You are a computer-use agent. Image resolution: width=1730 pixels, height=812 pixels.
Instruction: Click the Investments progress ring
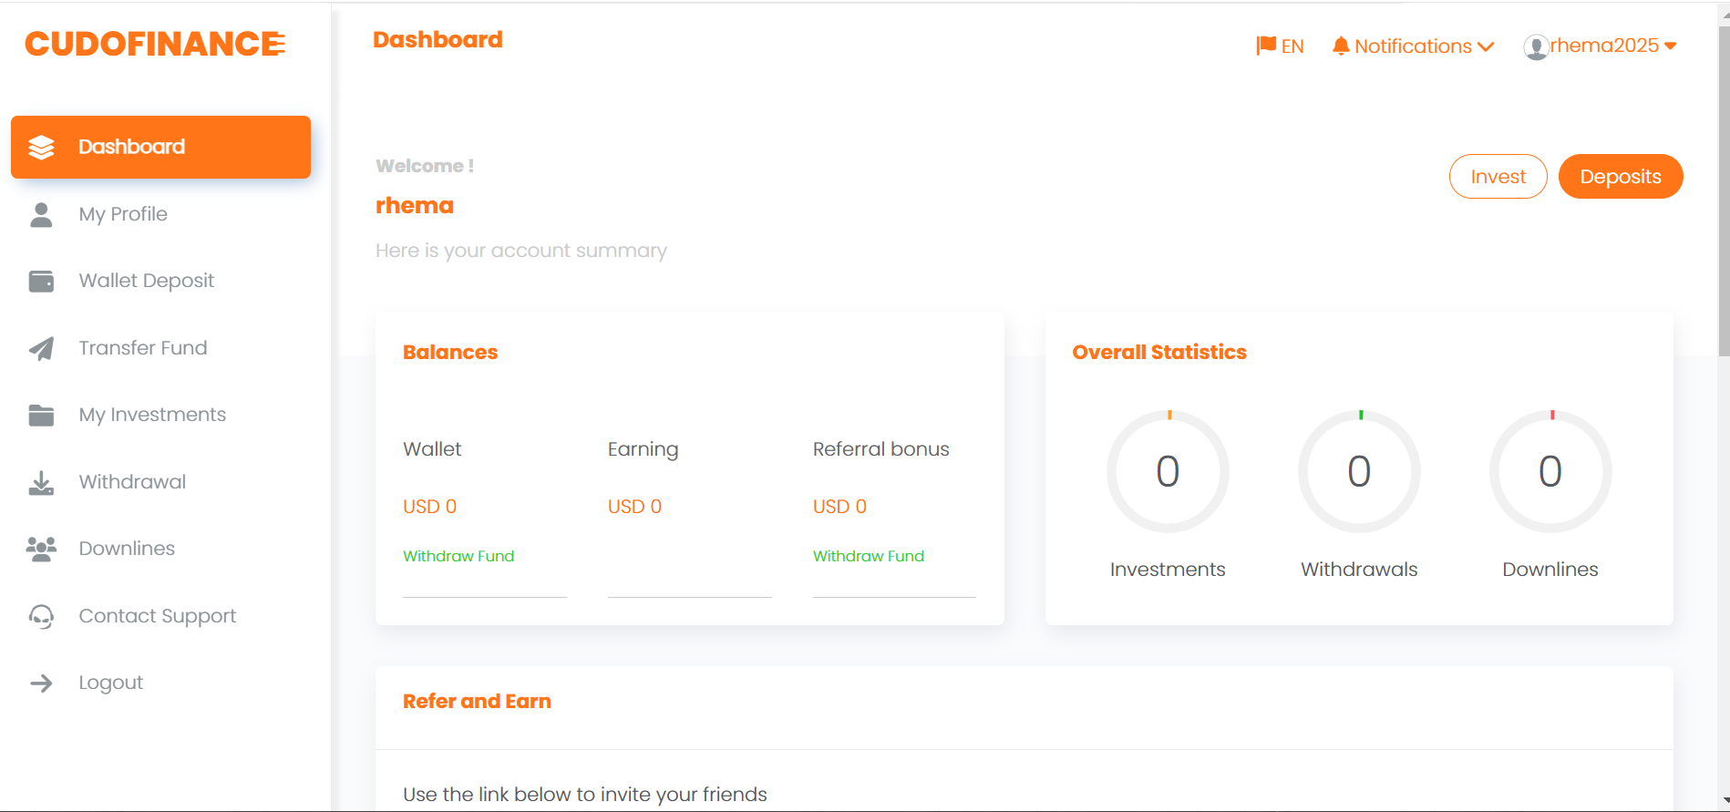pyautogui.click(x=1168, y=471)
